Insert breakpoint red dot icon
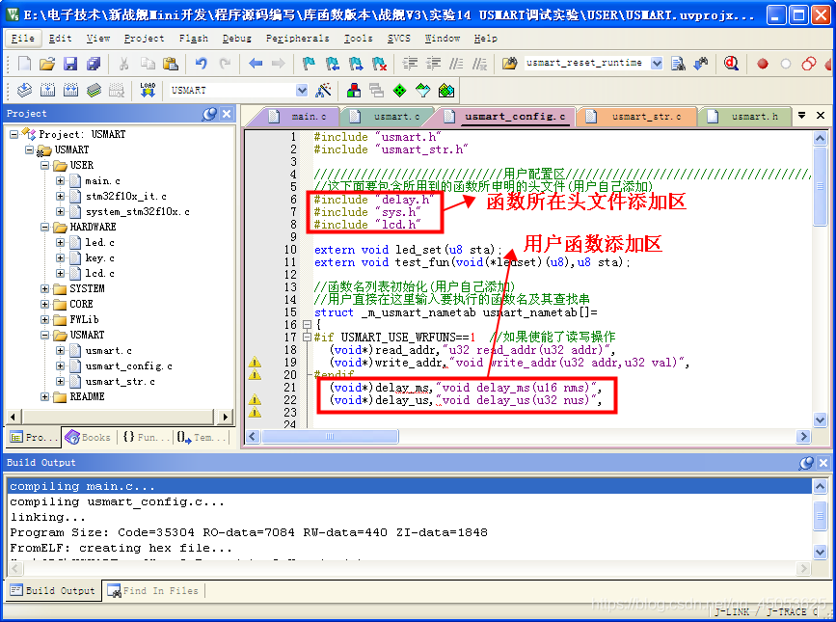The image size is (836, 622). [763, 64]
